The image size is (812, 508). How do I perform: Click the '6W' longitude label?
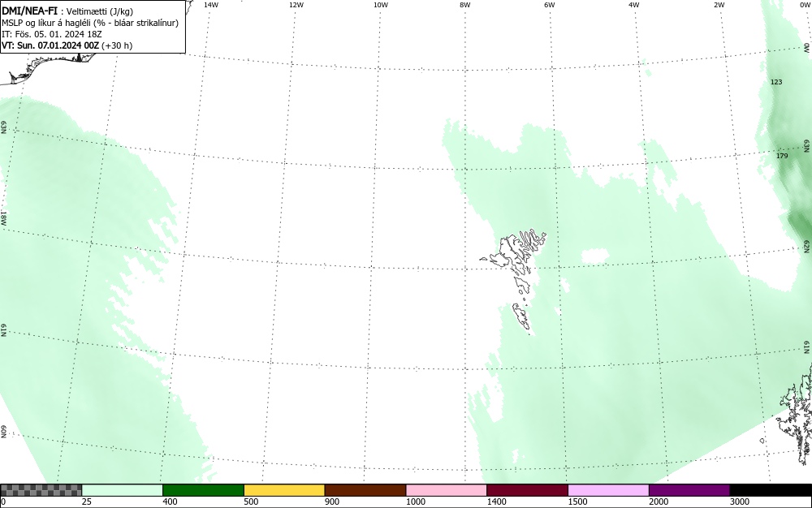(x=550, y=5)
